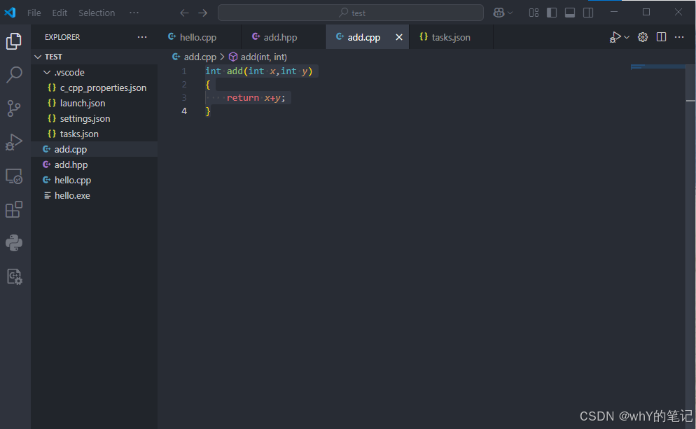This screenshot has height=429, width=696.
Task: Select hello.exe in explorer tree
Action: click(94, 196)
